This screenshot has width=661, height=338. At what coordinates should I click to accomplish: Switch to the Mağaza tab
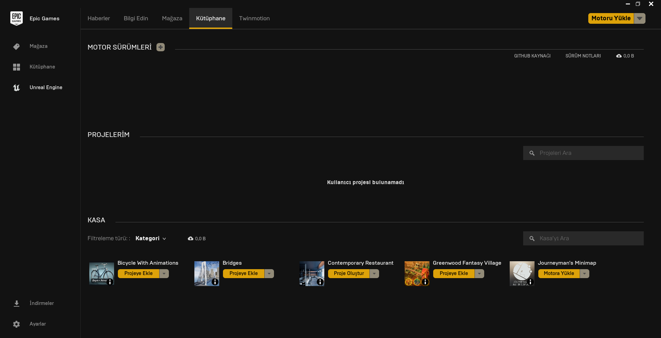[172, 19]
